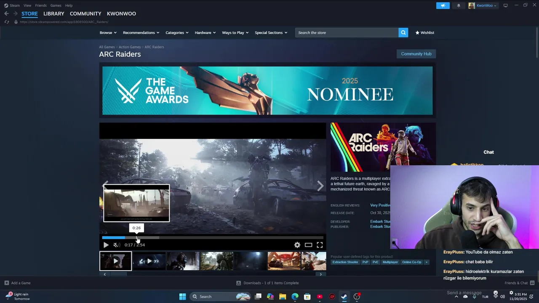The image size is (539, 303).
Task: Open File Explorer from taskbar
Action: [283, 297]
